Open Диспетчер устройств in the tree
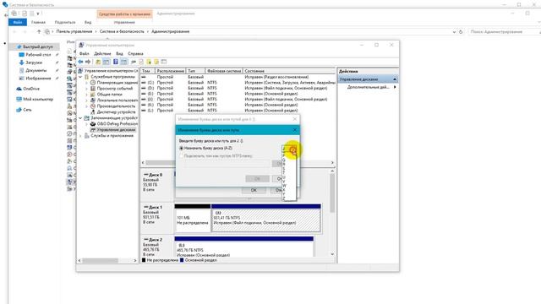541x304 pixels. (116, 111)
